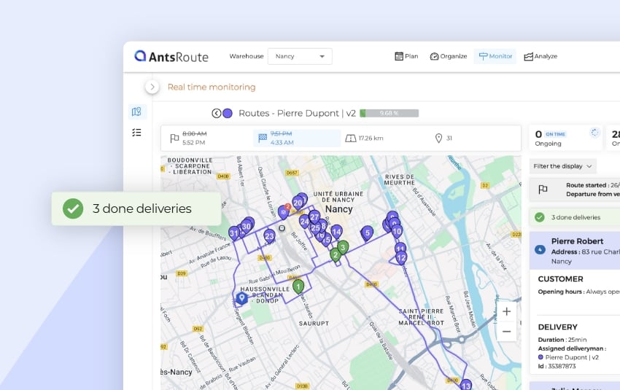620x390 pixels.
Task: Open the Nancy warehouse dropdown
Action: pyautogui.click(x=300, y=56)
